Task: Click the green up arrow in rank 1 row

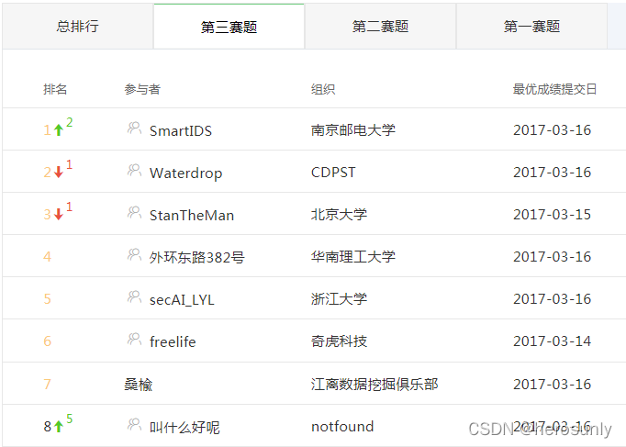Action: [x=59, y=129]
